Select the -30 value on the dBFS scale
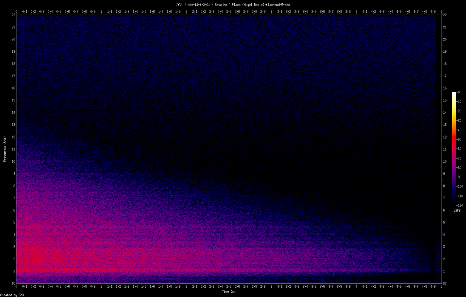 pyautogui.click(x=459, y=121)
